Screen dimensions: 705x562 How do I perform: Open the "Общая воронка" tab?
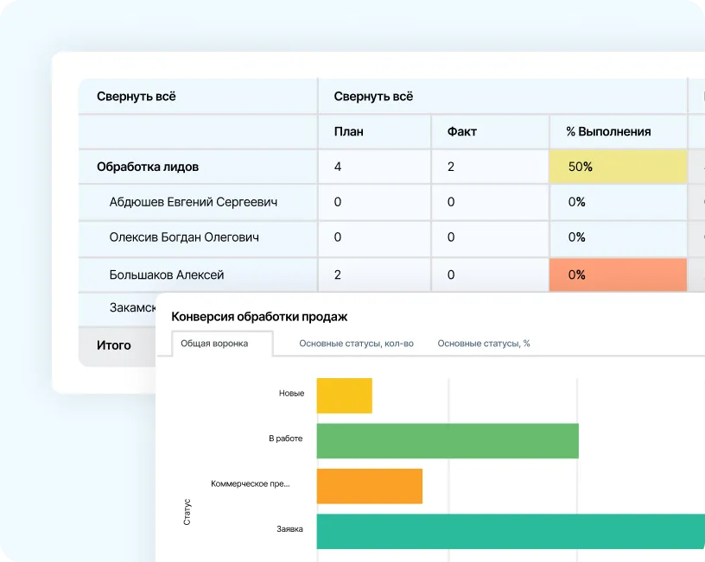click(x=214, y=344)
